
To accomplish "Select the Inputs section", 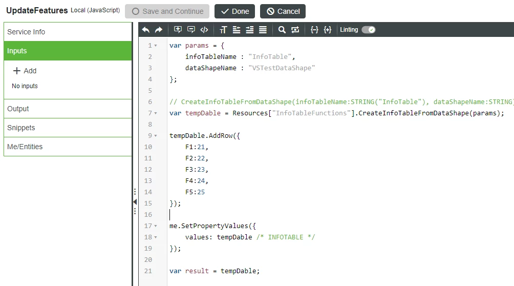I will (x=68, y=51).
